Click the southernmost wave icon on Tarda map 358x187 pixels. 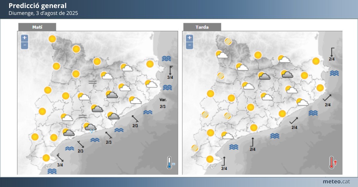tap(234, 147)
